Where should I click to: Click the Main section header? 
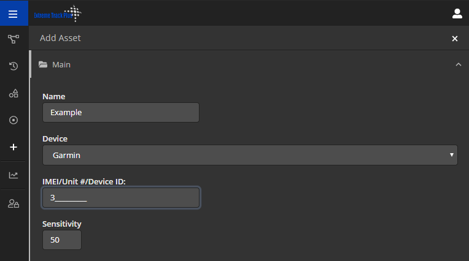pos(249,64)
